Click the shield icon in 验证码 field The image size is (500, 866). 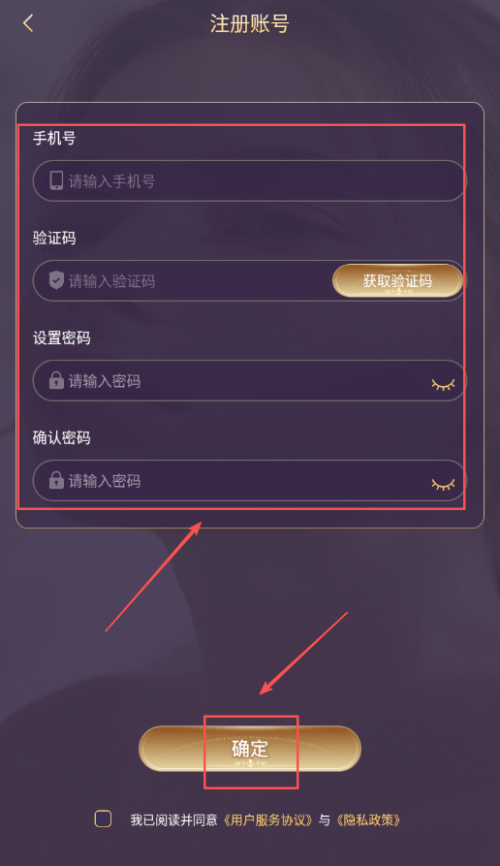pyautogui.click(x=56, y=280)
